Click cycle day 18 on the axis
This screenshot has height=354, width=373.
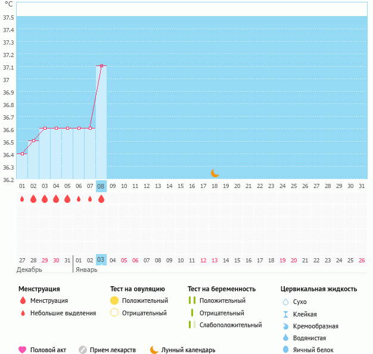pos(215,186)
